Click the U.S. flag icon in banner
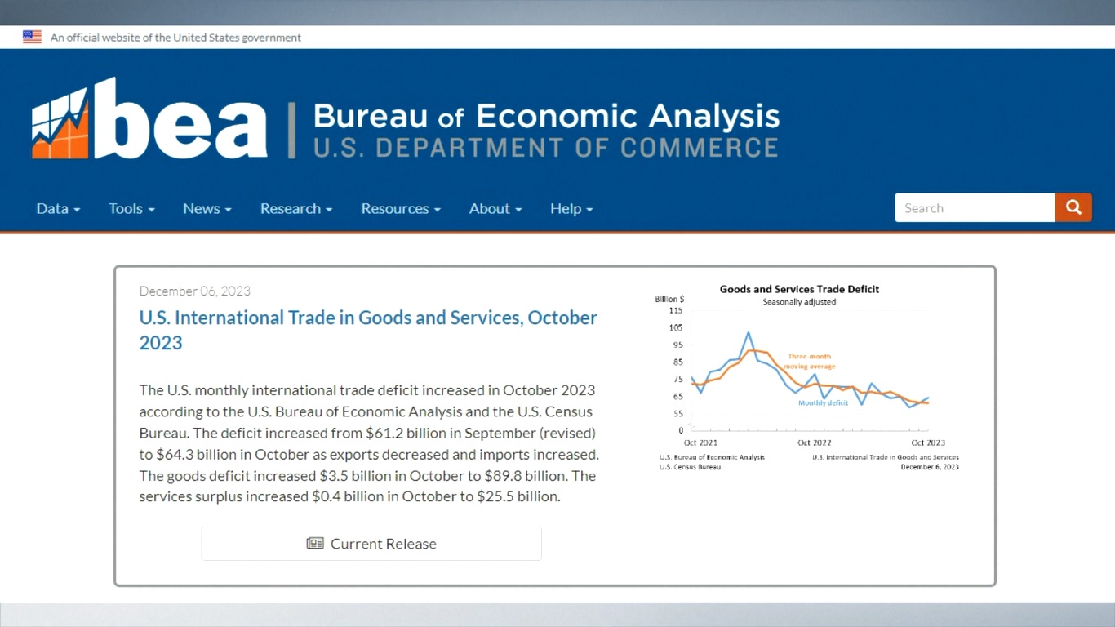Viewport: 1115px width, 627px height. (32, 37)
